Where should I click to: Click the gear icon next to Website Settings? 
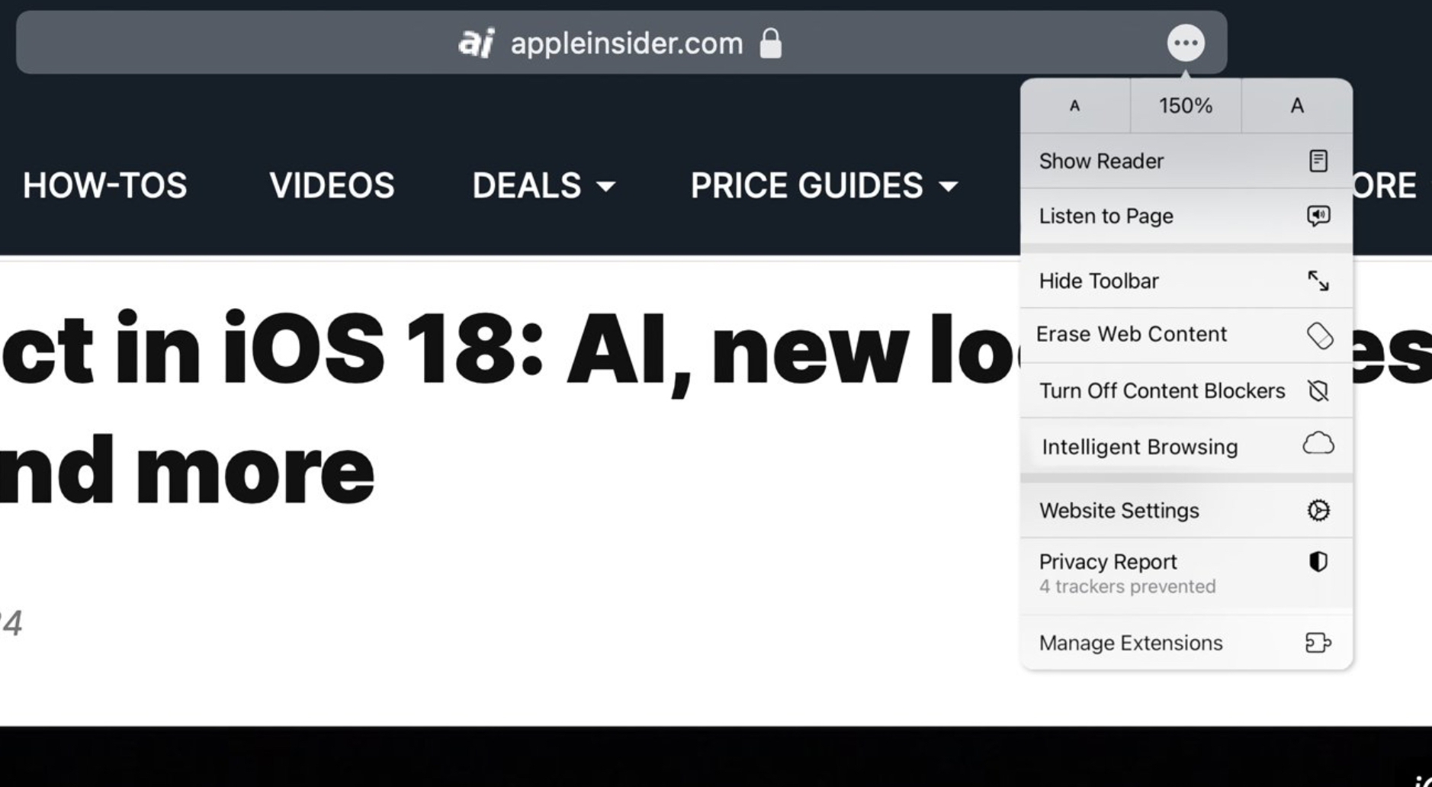(x=1318, y=510)
